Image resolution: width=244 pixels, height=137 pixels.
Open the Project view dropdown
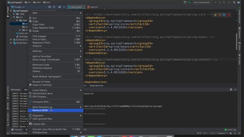tap(18, 7)
